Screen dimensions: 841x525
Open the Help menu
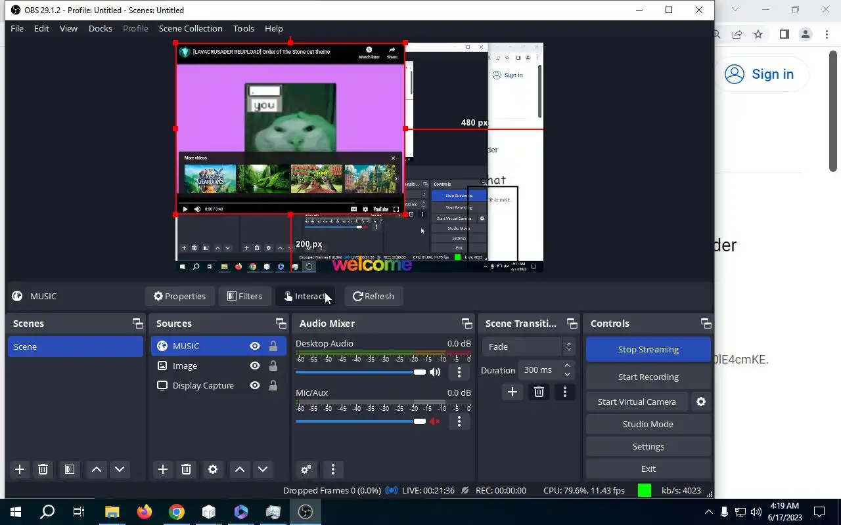pyautogui.click(x=273, y=28)
